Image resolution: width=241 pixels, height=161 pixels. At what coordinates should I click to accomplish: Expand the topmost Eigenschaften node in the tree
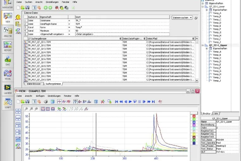203,3
